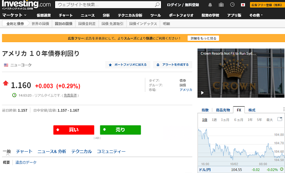Open the テクニカル分析 menu
Viewport: 285px width, 173px height.
130,16
